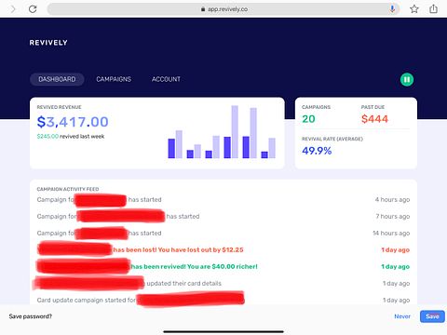Reload the page with the refresh icon

[33, 9]
